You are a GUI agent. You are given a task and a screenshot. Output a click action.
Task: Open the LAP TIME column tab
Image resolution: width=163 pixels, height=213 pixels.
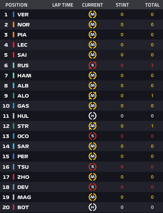coord(63,5)
